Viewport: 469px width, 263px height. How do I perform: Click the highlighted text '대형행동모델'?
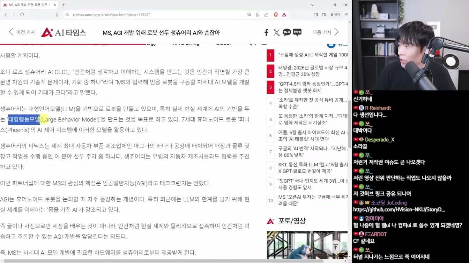coord(24,119)
